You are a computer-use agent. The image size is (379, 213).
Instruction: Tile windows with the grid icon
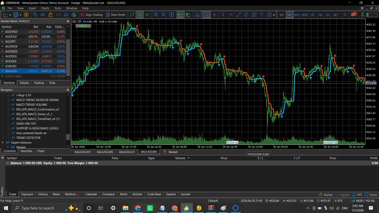[x=171, y=15]
